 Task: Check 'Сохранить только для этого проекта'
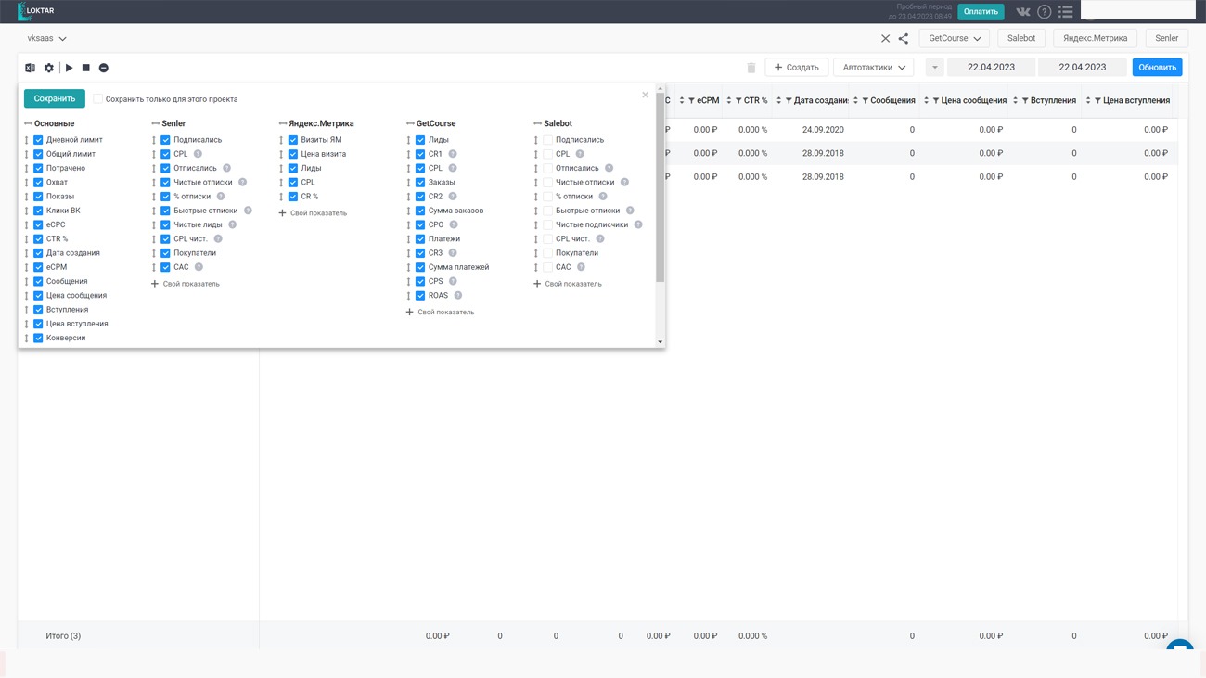98,99
